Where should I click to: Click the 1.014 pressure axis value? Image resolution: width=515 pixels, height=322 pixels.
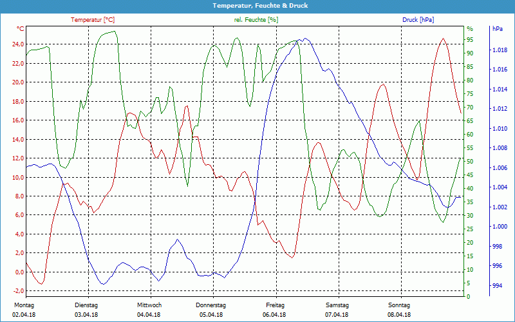coord(500,90)
